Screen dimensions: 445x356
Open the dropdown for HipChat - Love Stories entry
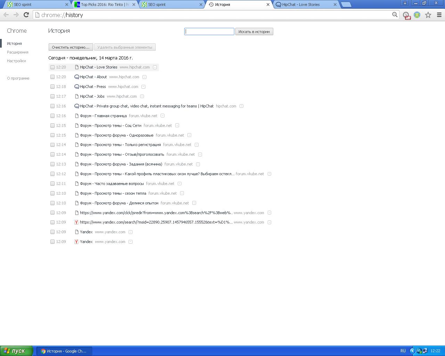coord(155,67)
